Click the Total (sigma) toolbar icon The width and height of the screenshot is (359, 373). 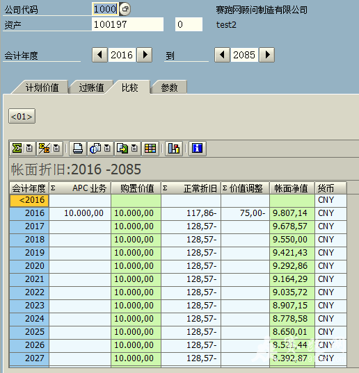(17, 149)
